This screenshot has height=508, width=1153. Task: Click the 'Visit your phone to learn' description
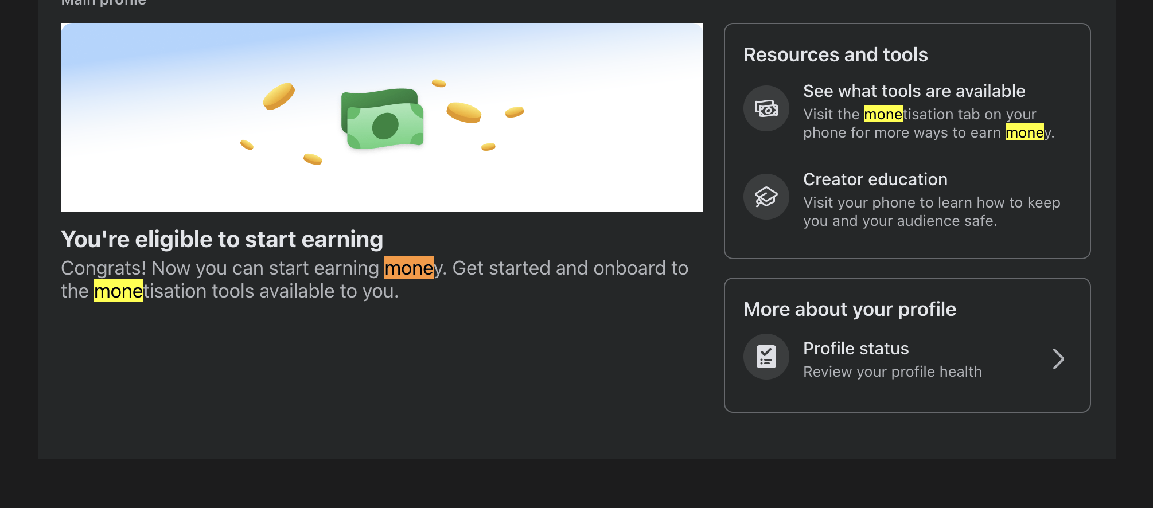932,212
